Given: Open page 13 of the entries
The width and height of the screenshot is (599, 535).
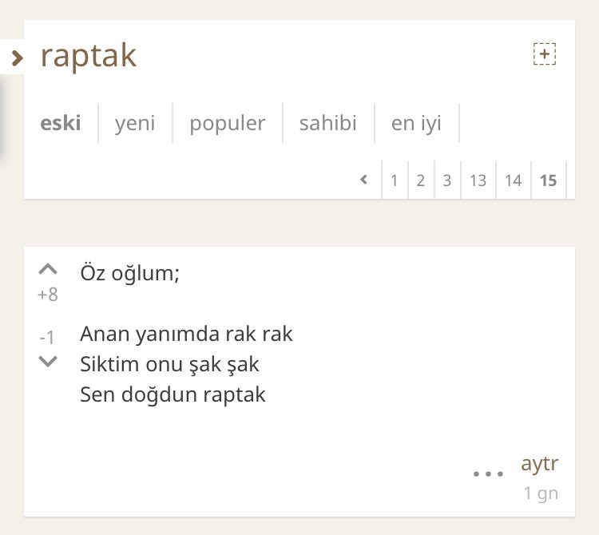Looking at the screenshot, I should click(478, 180).
